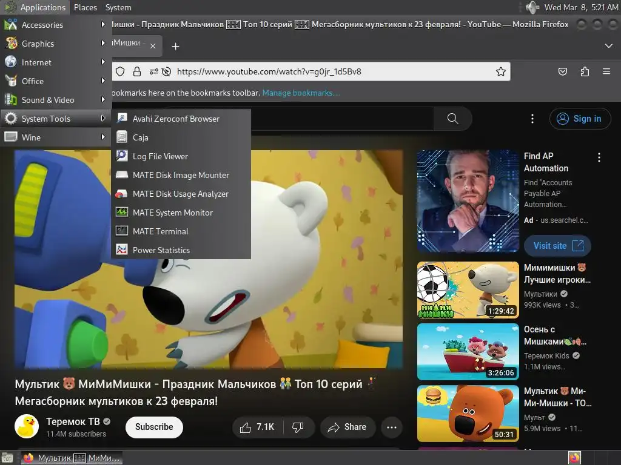Open the Places menu
This screenshot has width=621, height=465.
point(85,7)
